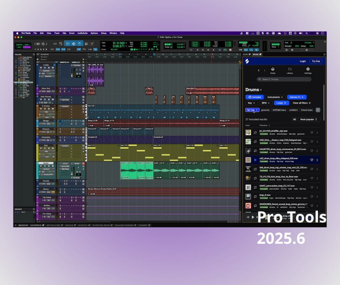The height and width of the screenshot is (285, 340).
Task: Click Clear all filters in Splice panel
Action: (x=301, y=103)
